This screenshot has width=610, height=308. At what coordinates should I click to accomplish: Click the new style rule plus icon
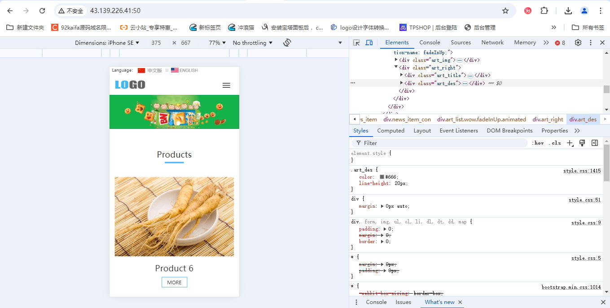[570, 143]
